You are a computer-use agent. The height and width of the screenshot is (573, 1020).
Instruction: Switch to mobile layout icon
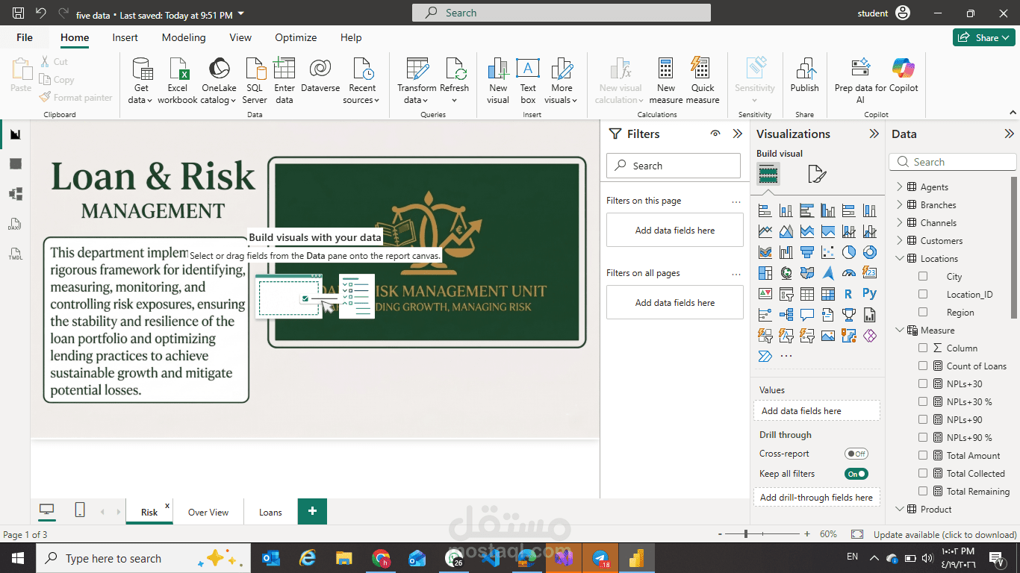[80, 510]
